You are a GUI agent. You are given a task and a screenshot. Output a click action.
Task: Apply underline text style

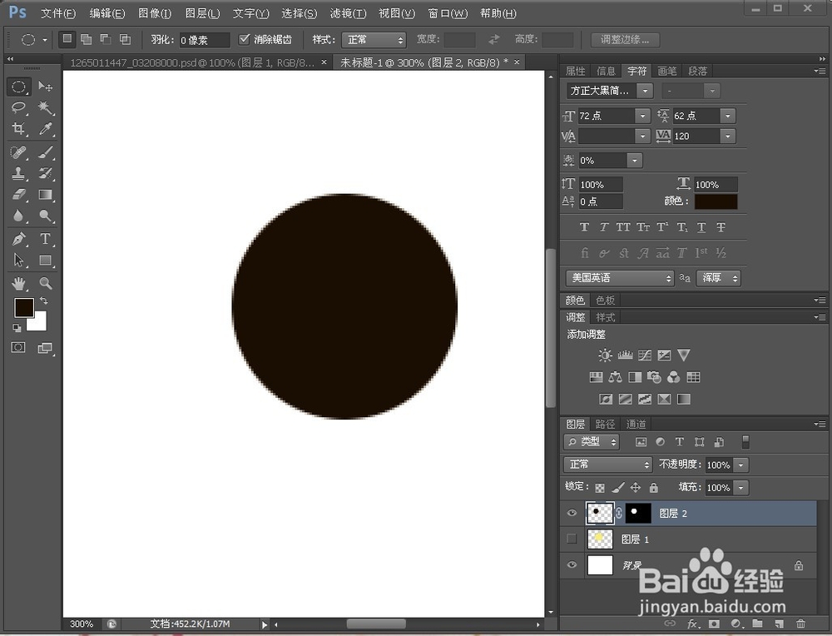(701, 227)
